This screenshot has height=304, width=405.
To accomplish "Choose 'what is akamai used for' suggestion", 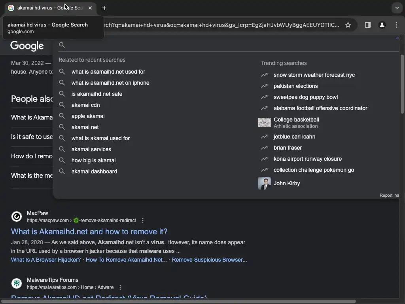I will (100, 138).
